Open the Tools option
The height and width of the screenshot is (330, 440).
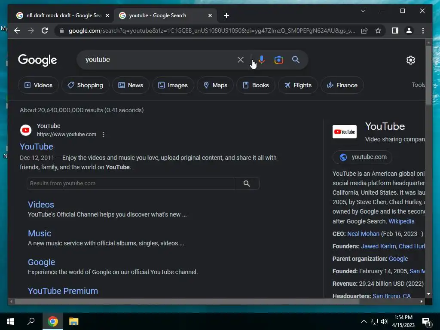tap(418, 85)
